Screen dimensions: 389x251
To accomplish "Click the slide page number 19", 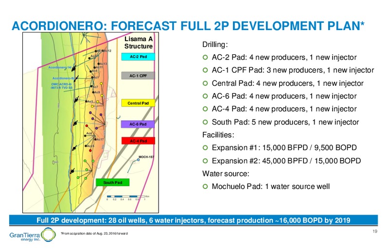I will coord(375,231).
